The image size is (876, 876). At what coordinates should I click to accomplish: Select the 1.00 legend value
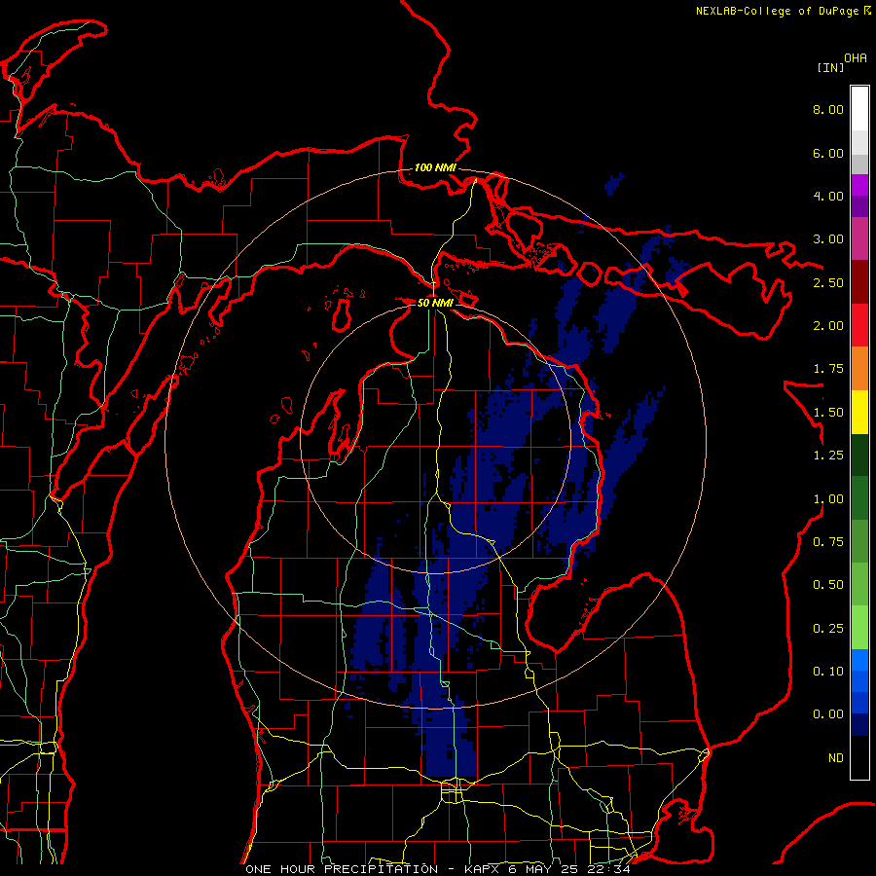coord(828,499)
